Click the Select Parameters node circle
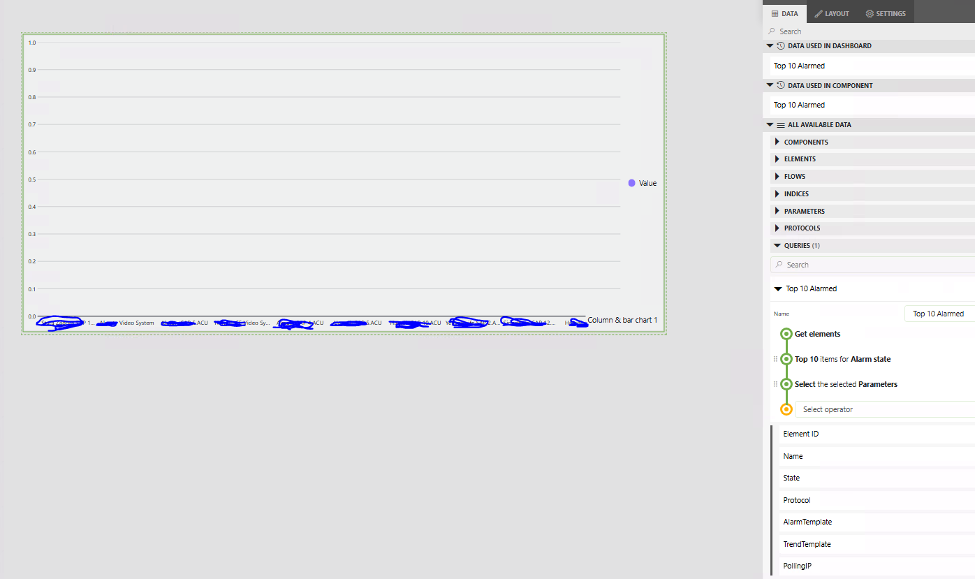The height and width of the screenshot is (579, 975). coord(786,384)
